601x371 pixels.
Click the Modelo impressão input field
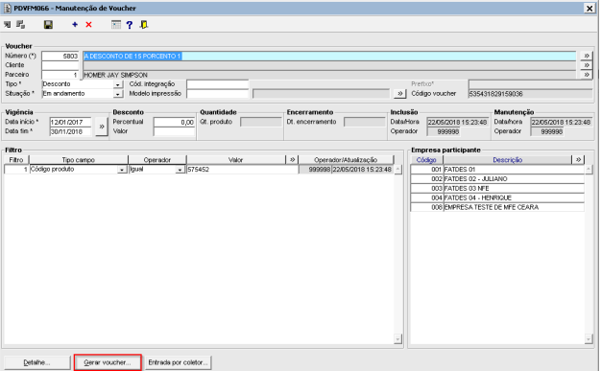(x=217, y=93)
